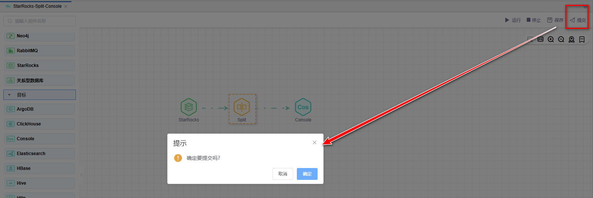
Task: Activate the marquee selection tool
Action: click(530, 39)
